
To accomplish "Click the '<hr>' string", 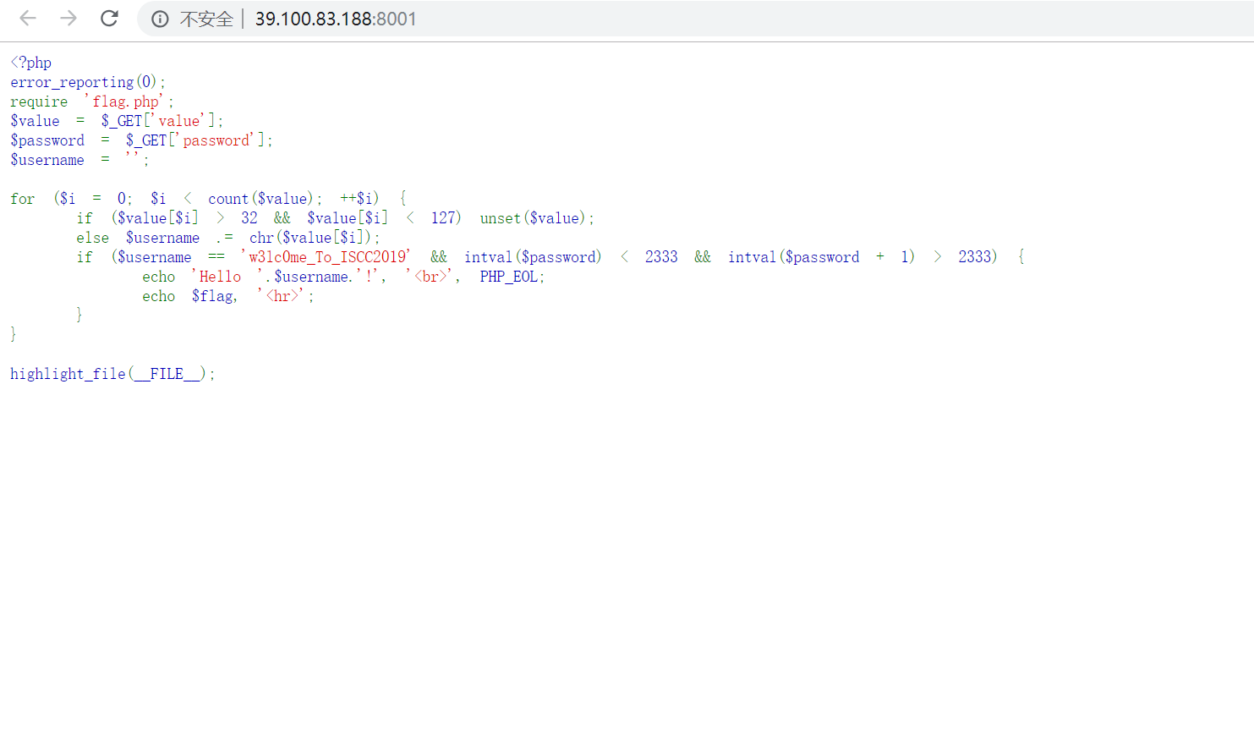I will (x=282, y=296).
